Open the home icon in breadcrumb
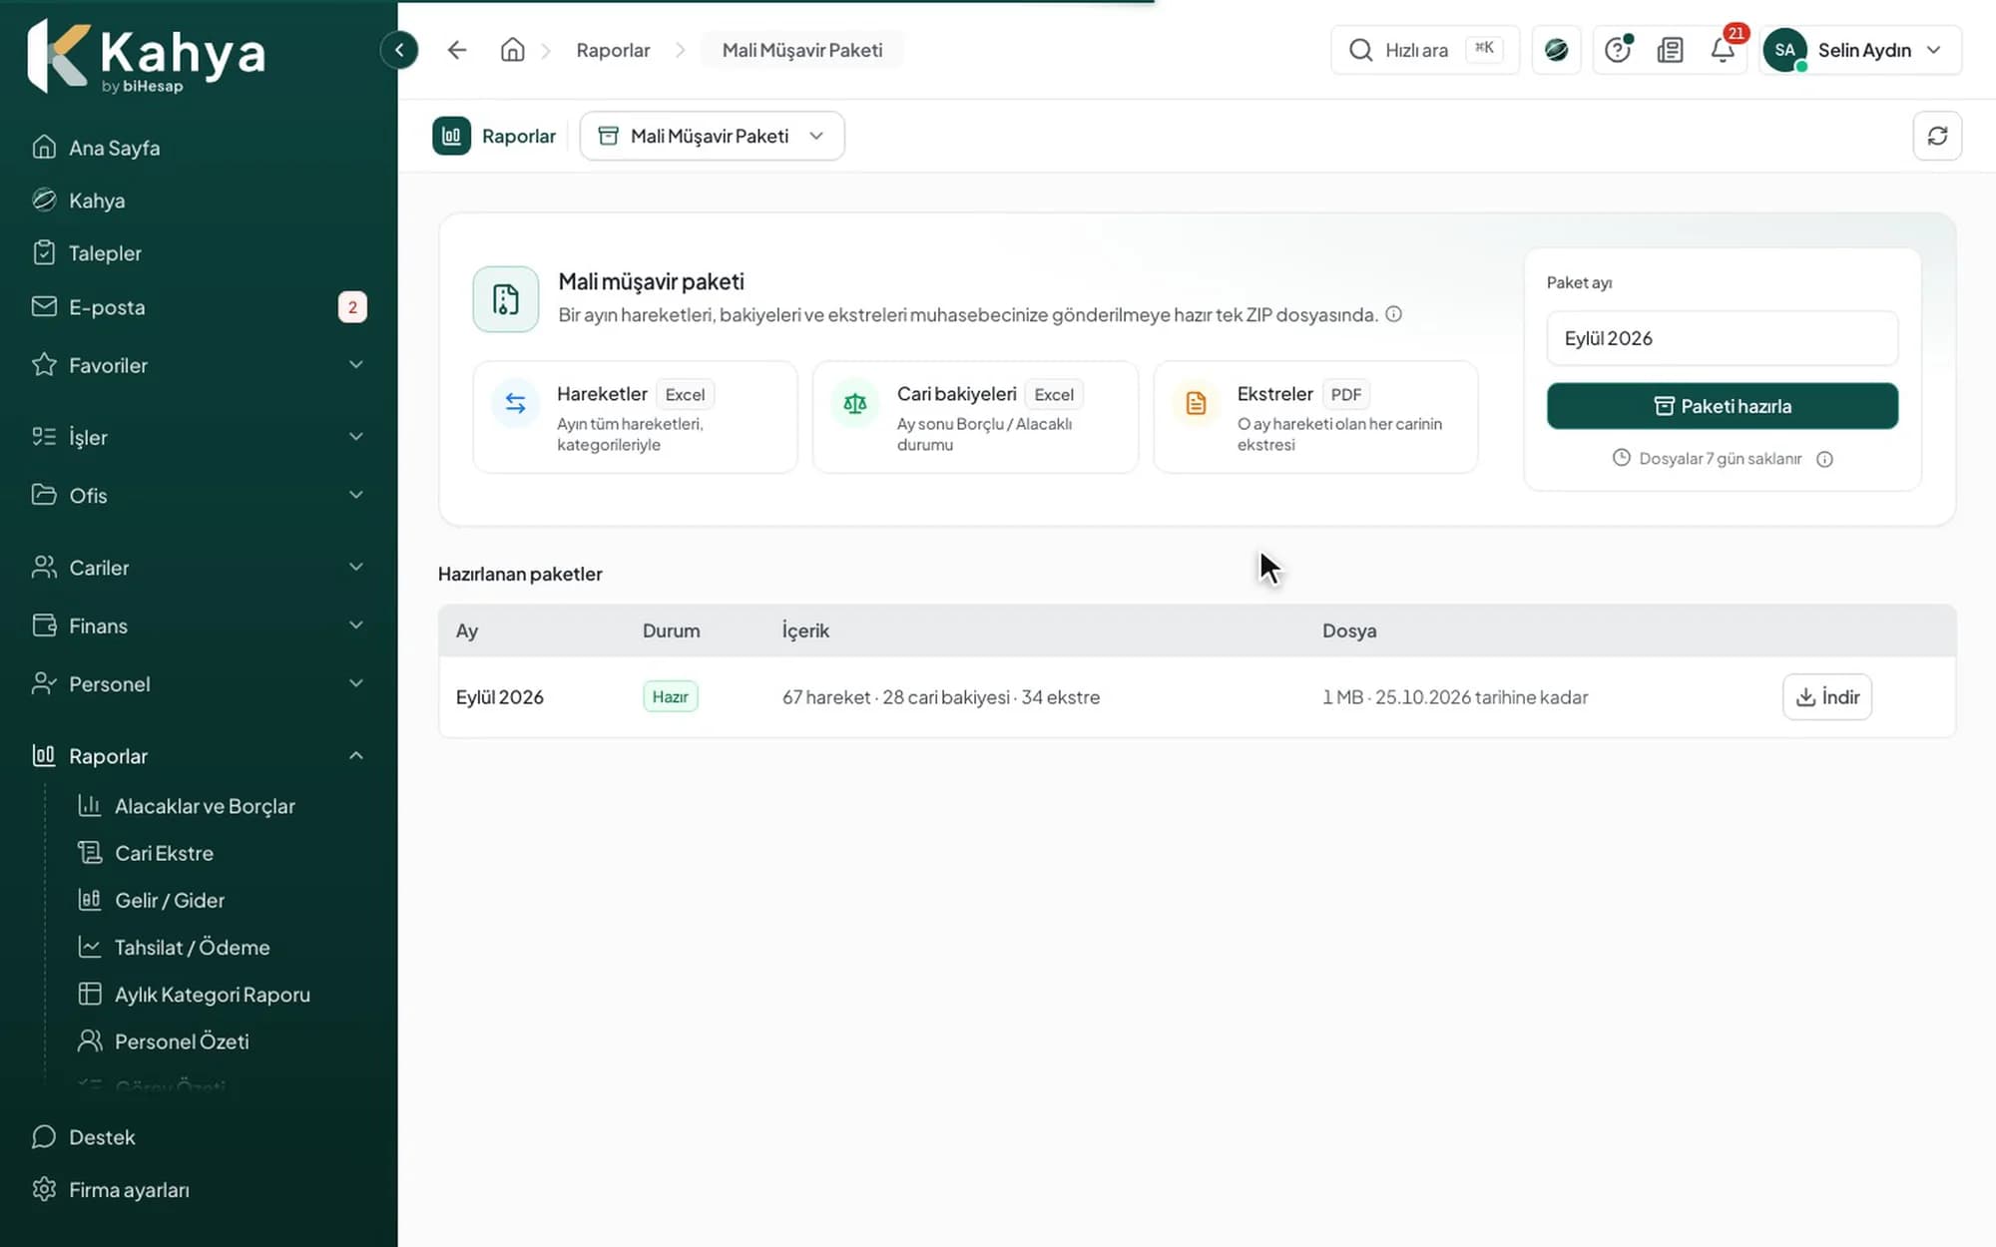The image size is (1996, 1247). tap(512, 50)
